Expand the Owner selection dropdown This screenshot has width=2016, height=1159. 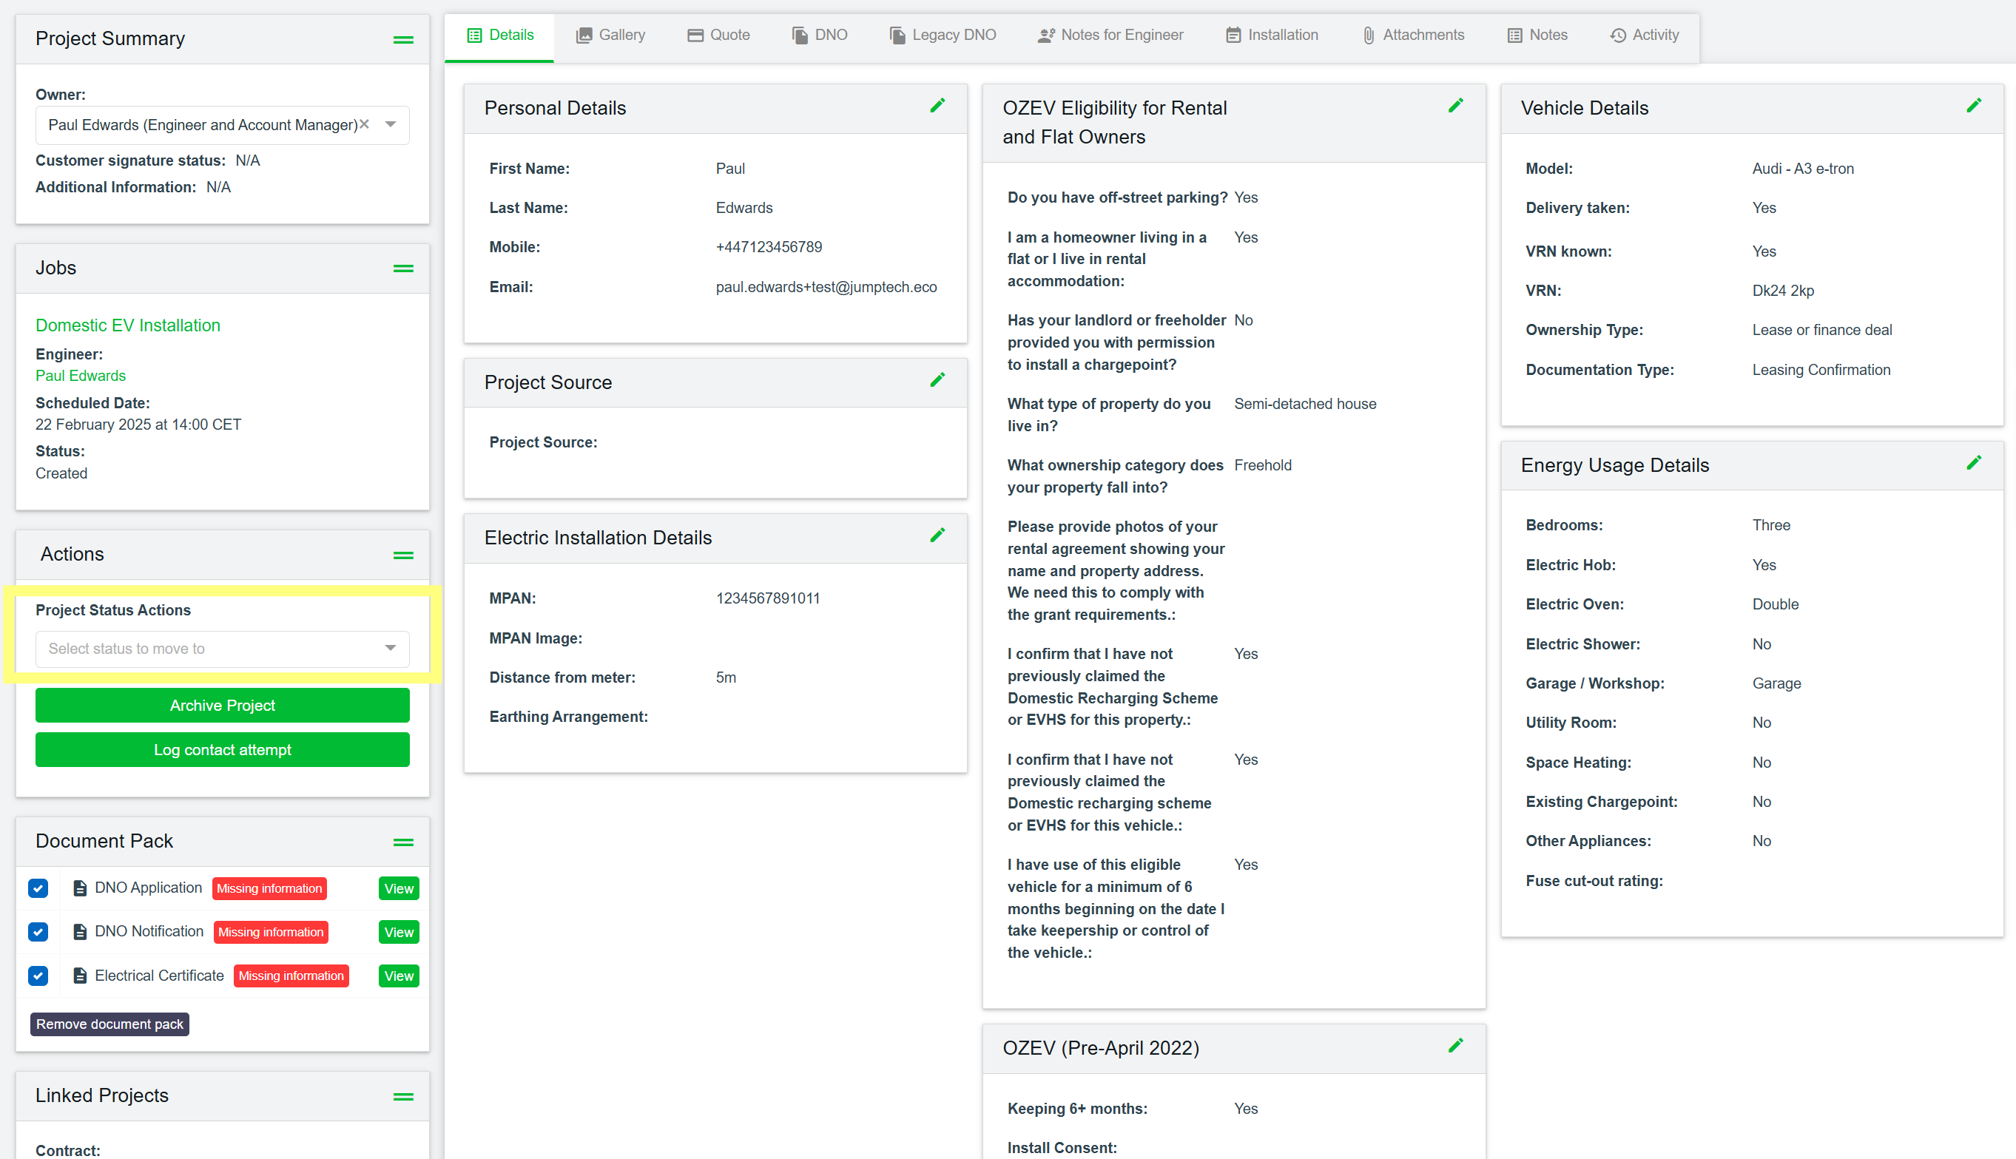coord(390,124)
